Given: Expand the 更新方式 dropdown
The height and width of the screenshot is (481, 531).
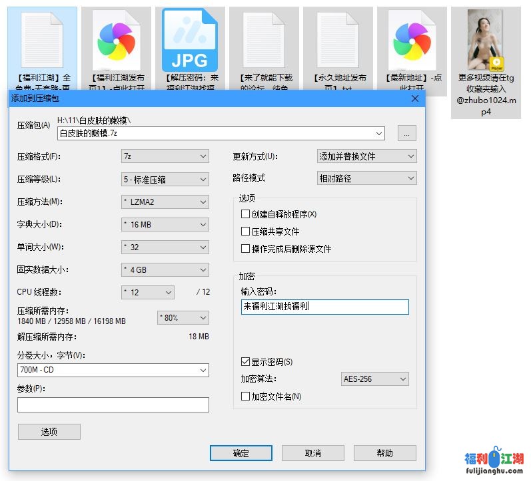Looking at the screenshot, I should click(x=366, y=156).
